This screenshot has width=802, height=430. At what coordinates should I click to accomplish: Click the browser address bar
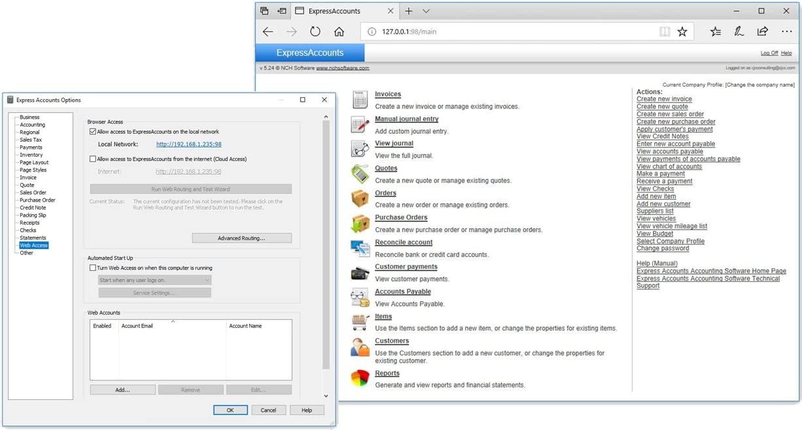pyautogui.click(x=510, y=31)
